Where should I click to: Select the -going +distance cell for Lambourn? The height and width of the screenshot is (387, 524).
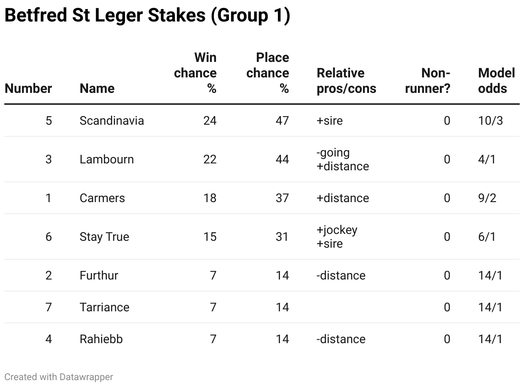coord(343,160)
